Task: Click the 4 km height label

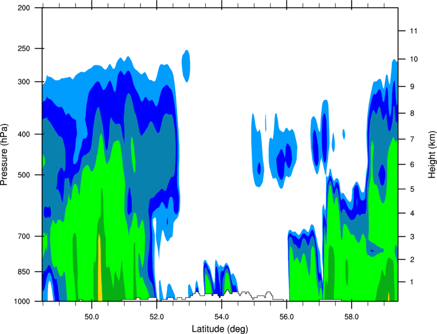Action: [x=412, y=213]
